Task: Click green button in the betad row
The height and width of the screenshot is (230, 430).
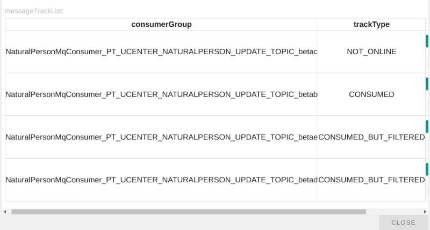Action: pyautogui.click(x=427, y=169)
